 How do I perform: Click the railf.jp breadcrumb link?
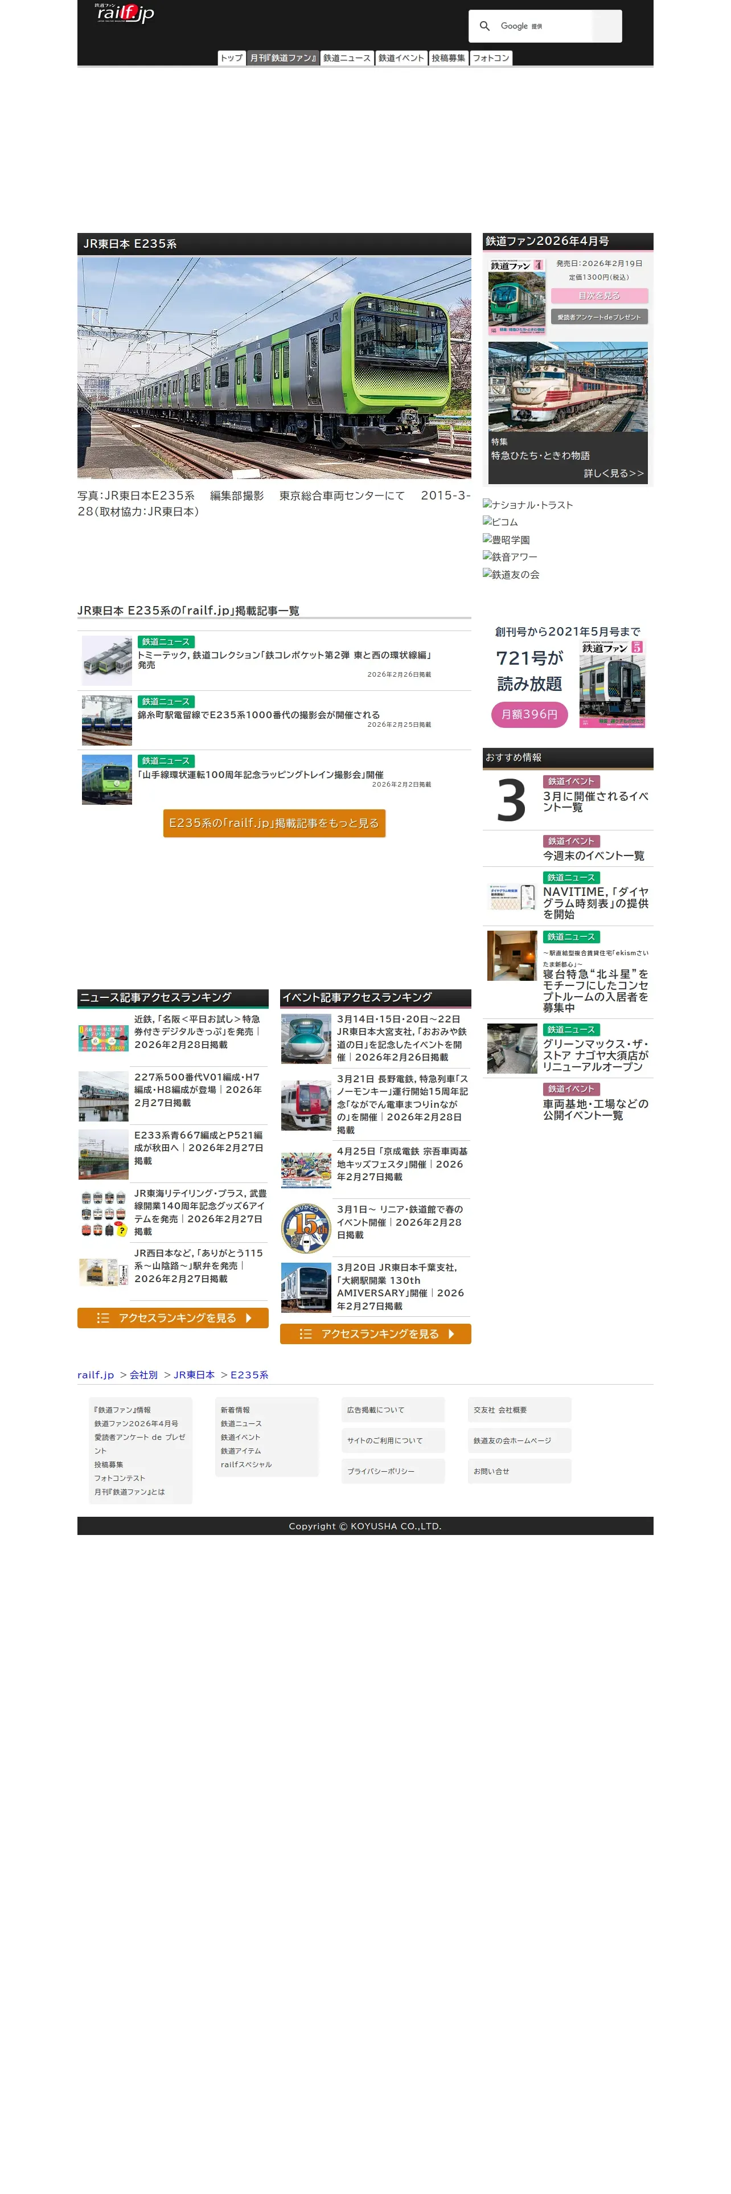coord(95,1374)
